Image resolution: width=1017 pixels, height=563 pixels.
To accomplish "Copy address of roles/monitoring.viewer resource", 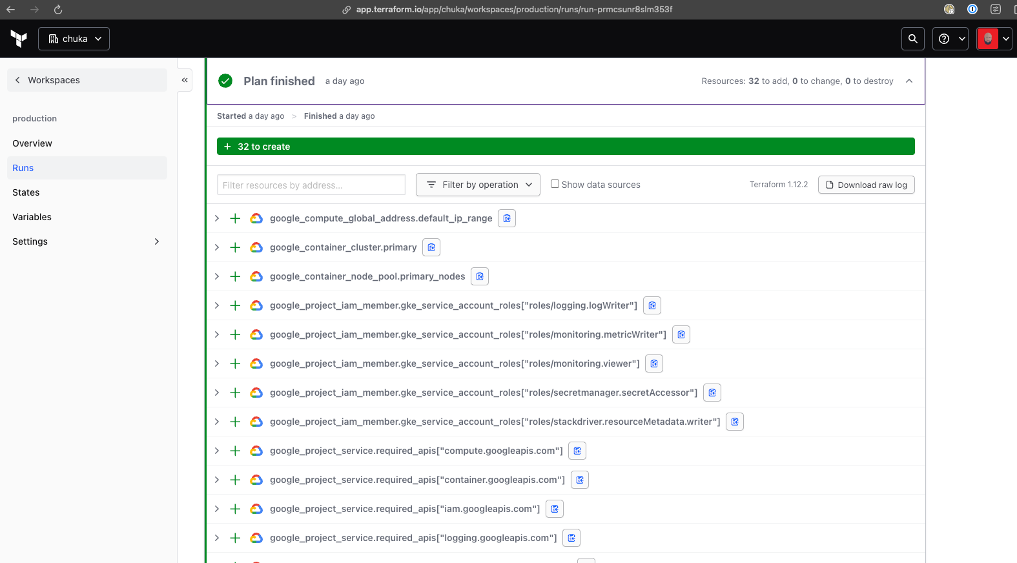I will pyautogui.click(x=654, y=363).
